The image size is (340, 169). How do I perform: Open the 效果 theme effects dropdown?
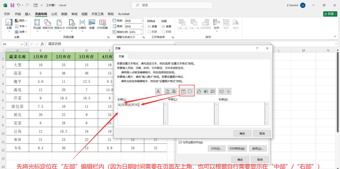tap(21, 32)
